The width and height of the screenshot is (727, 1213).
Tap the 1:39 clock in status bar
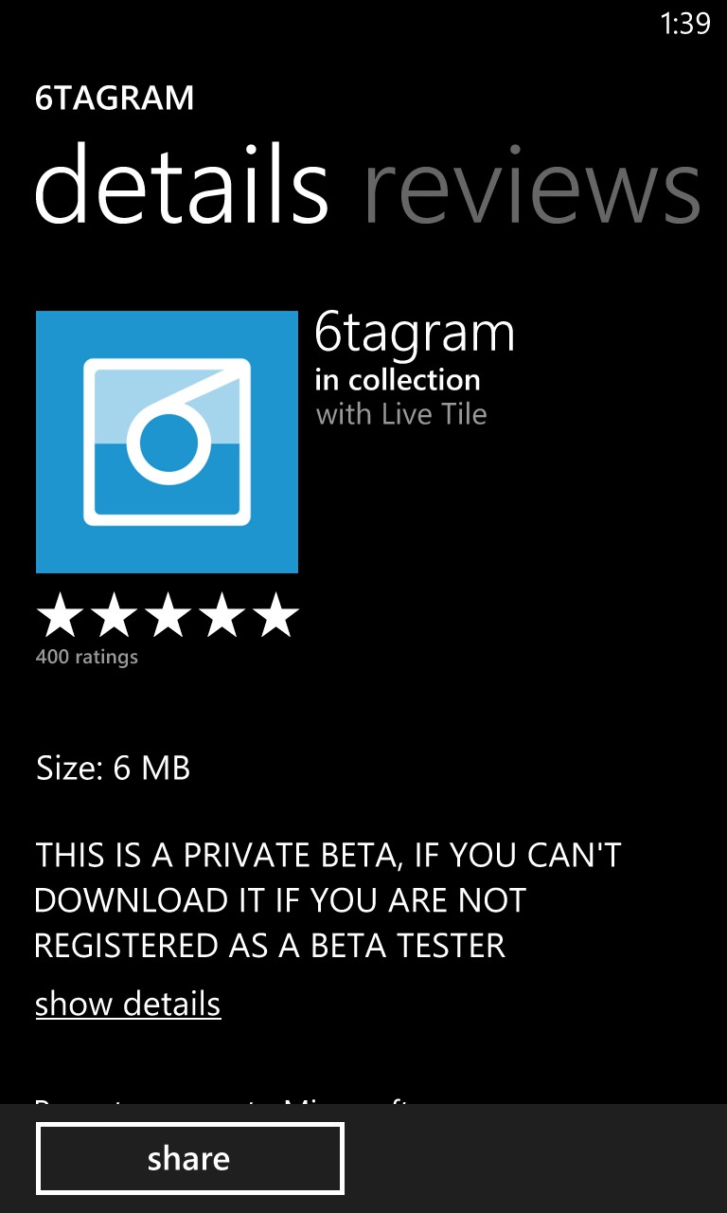point(685,24)
